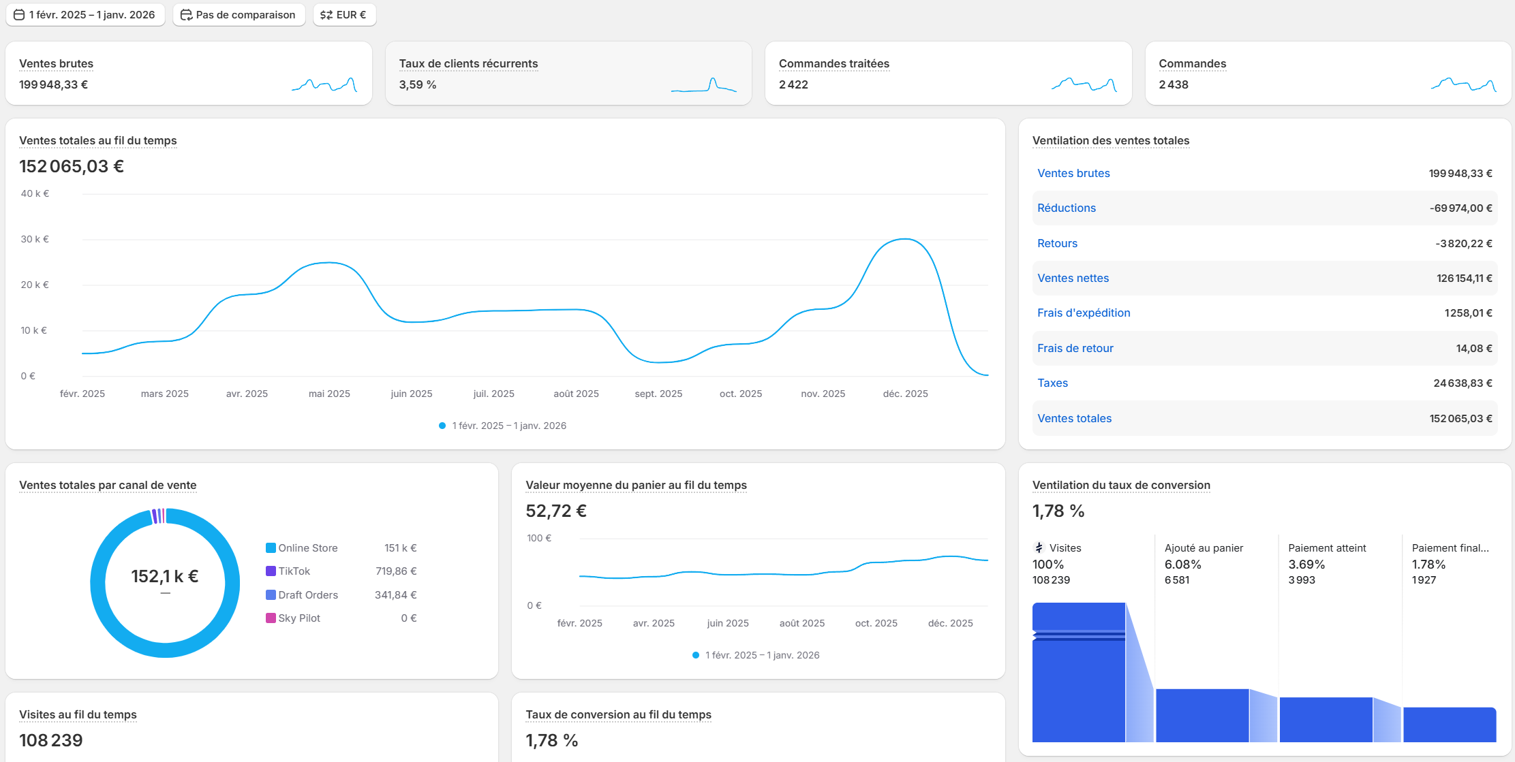The height and width of the screenshot is (762, 1515).
Task: Click the currency exchange arrows icon
Action: 326,15
